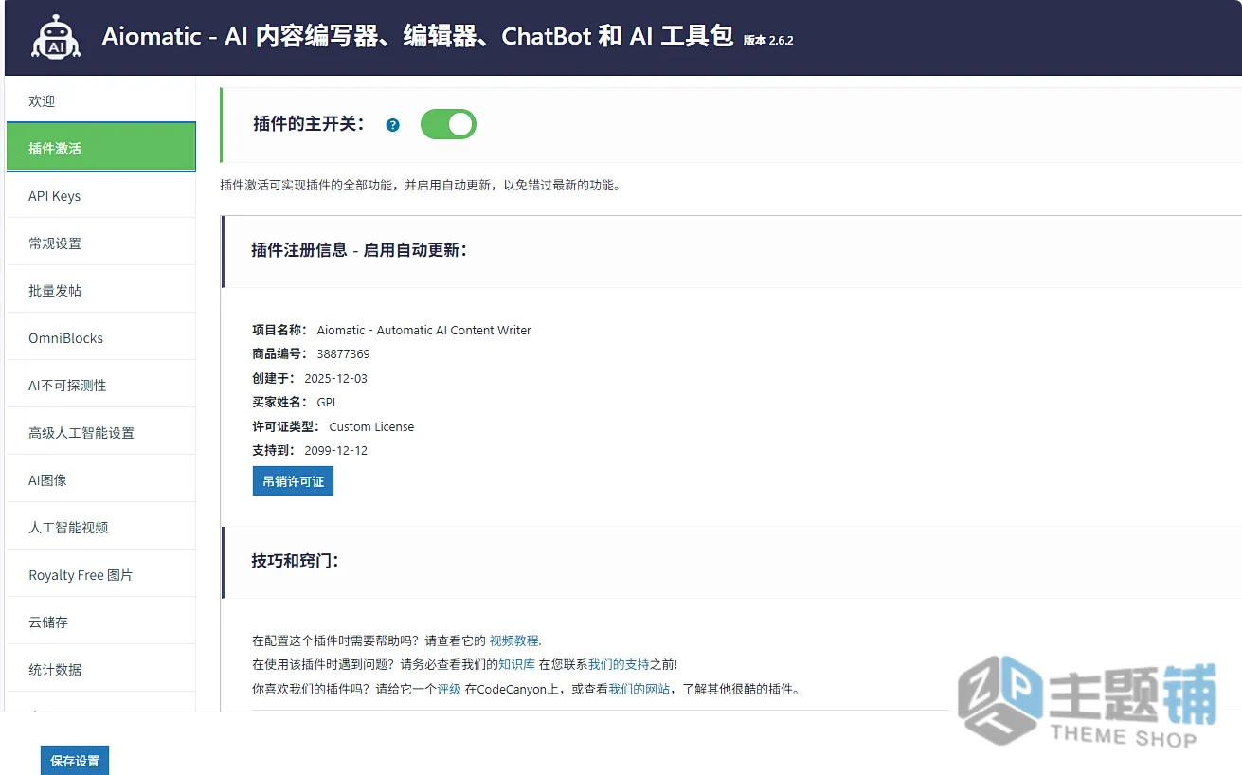Open 高级人工智能设置 tab
The image size is (1242, 775).
[100, 433]
